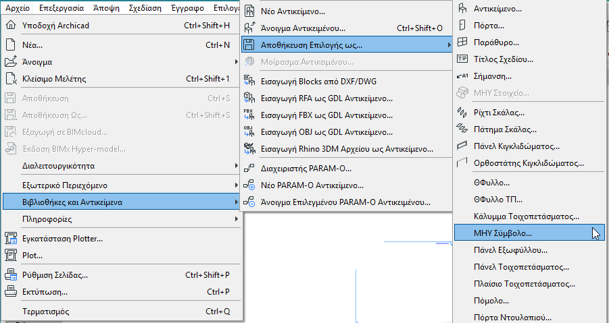Image resolution: width=609 pixels, height=323 pixels.
Task: Click the stair riser icon beside Ρίχτι Σκάλας
Action: click(462, 113)
